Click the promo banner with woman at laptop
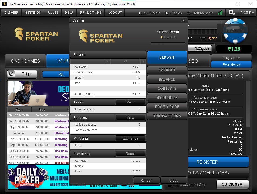Screen dimensions: 257x194 pyautogui.click(x=39, y=93)
